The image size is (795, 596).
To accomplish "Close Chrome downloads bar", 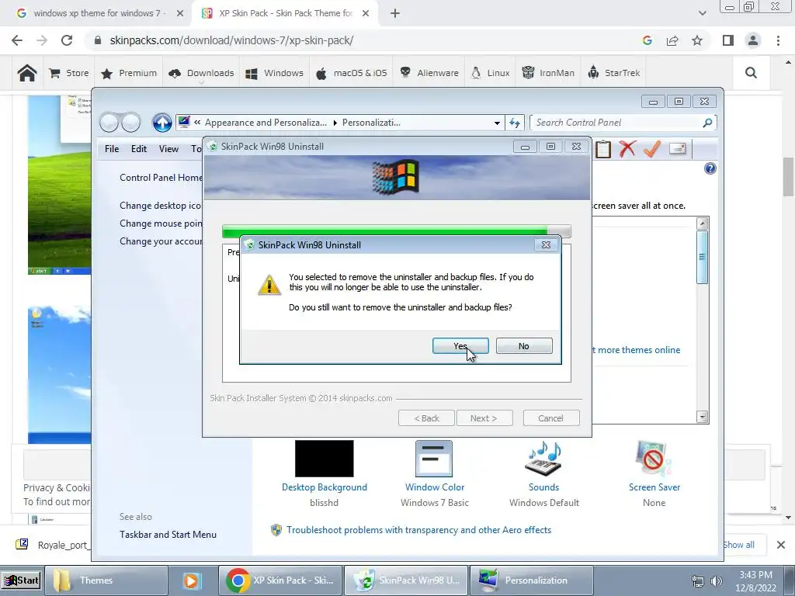I will (781, 545).
